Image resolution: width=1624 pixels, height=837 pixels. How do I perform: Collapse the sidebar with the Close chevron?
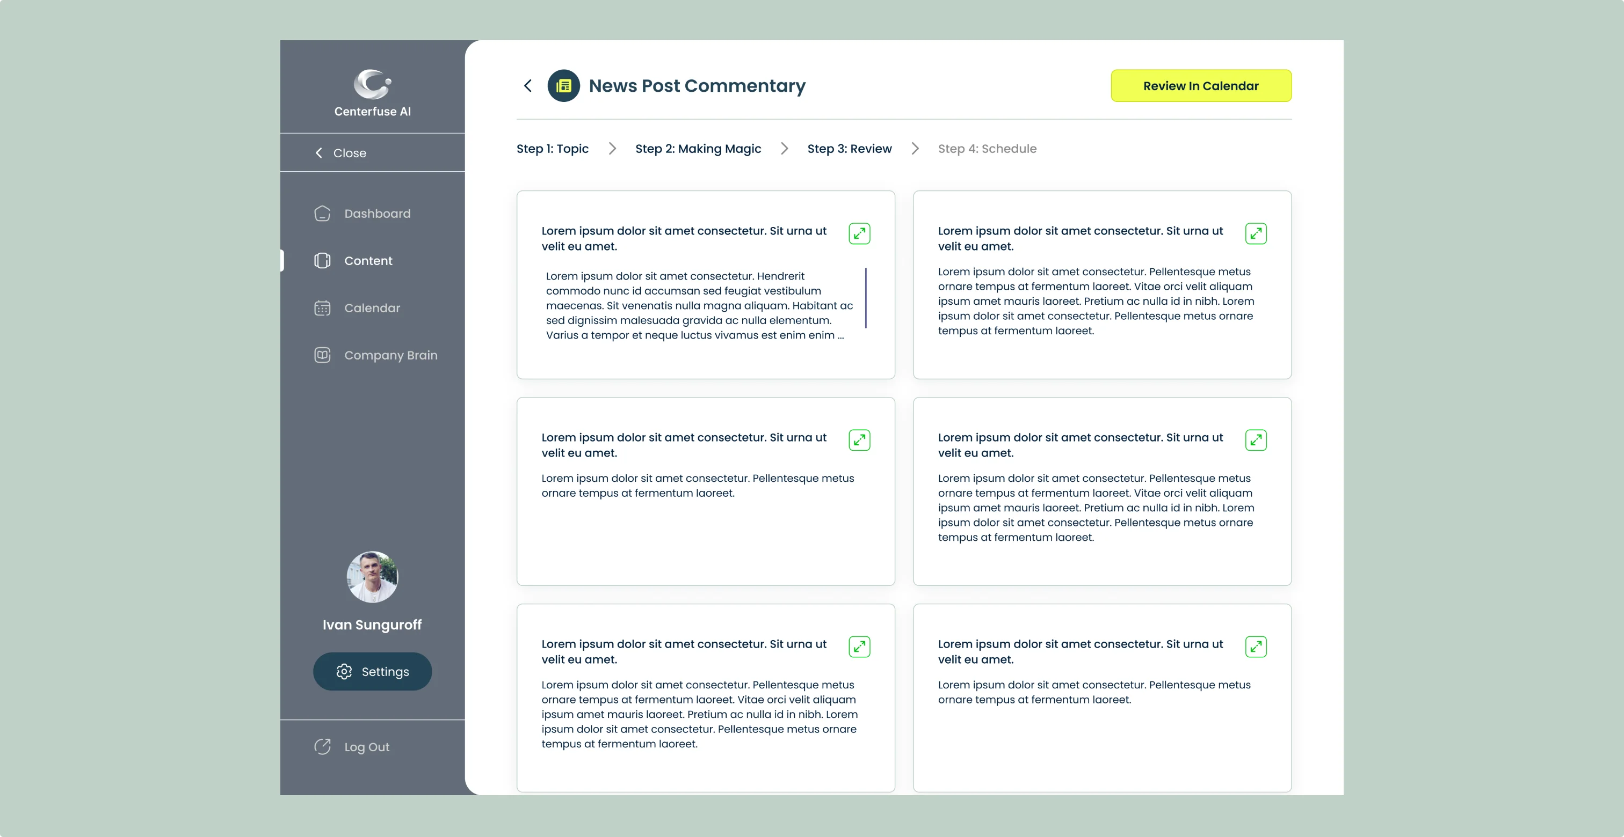click(x=319, y=153)
